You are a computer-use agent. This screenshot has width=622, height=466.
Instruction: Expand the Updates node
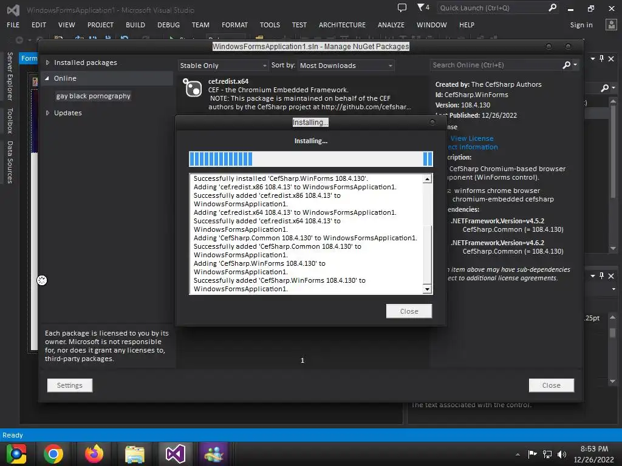(47, 113)
